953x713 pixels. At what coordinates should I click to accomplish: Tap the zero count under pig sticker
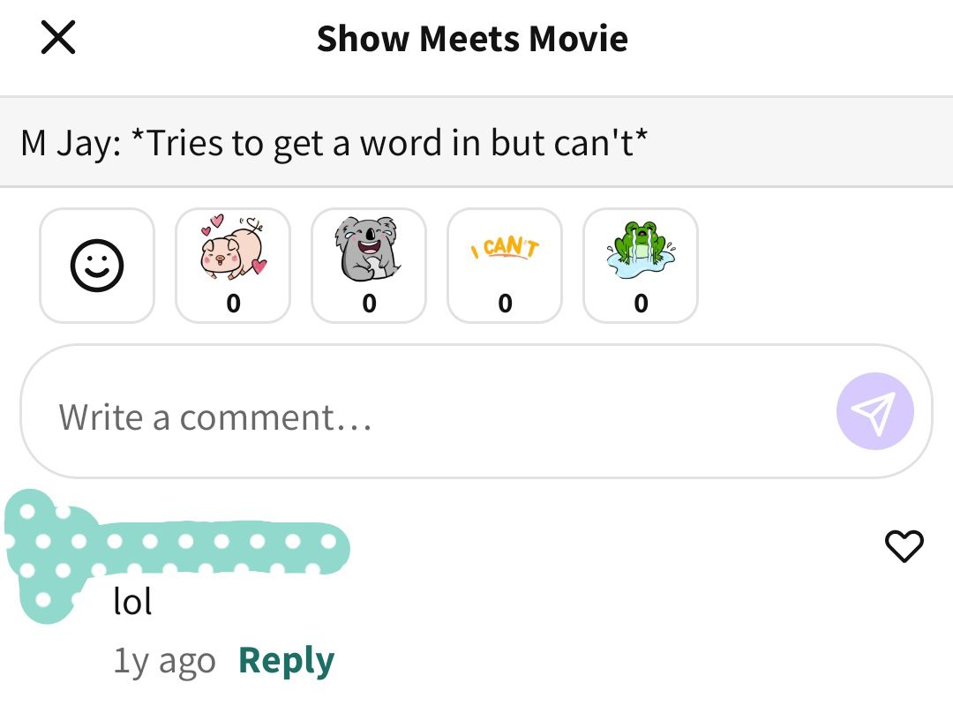click(233, 303)
